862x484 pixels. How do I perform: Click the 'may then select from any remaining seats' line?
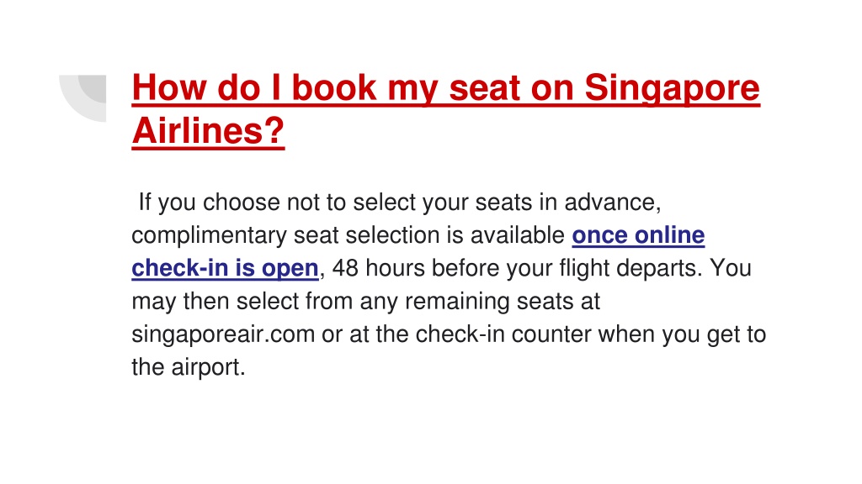(x=366, y=302)
